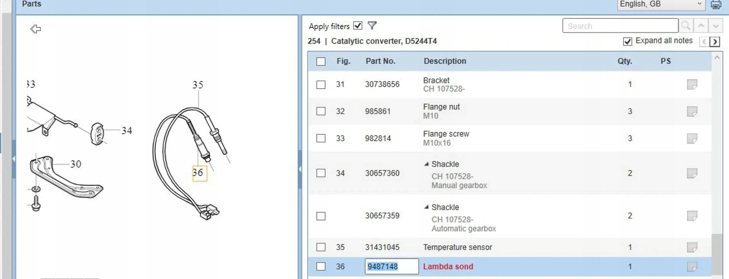Image resolution: width=729 pixels, height=279 pixels.
Task: Click the scrollbar up arrow
Action: [x=717, y=58]
